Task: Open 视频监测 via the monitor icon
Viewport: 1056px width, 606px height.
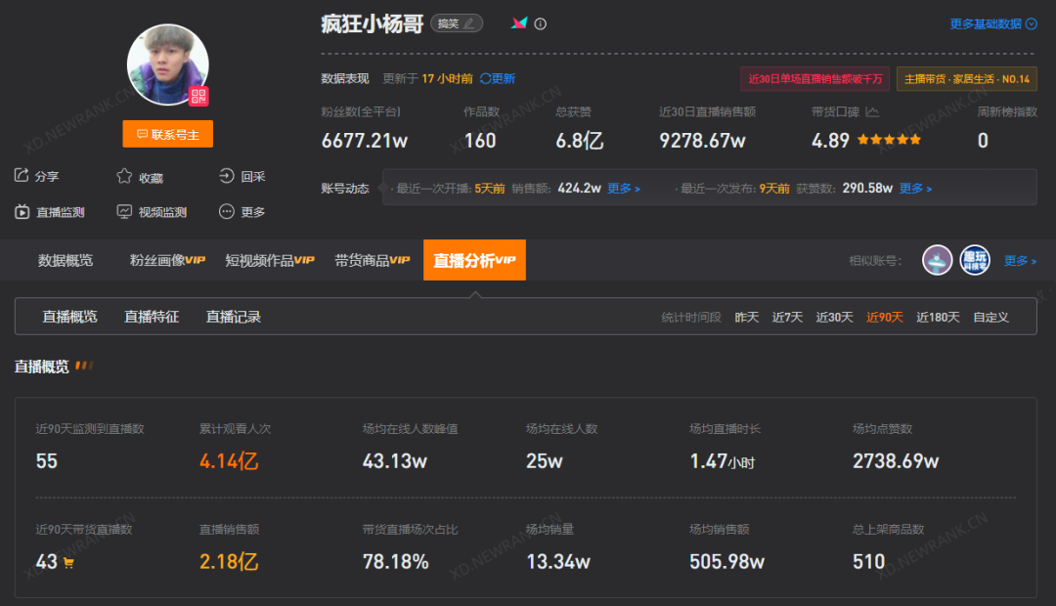Action: click(x=123, y=211)
